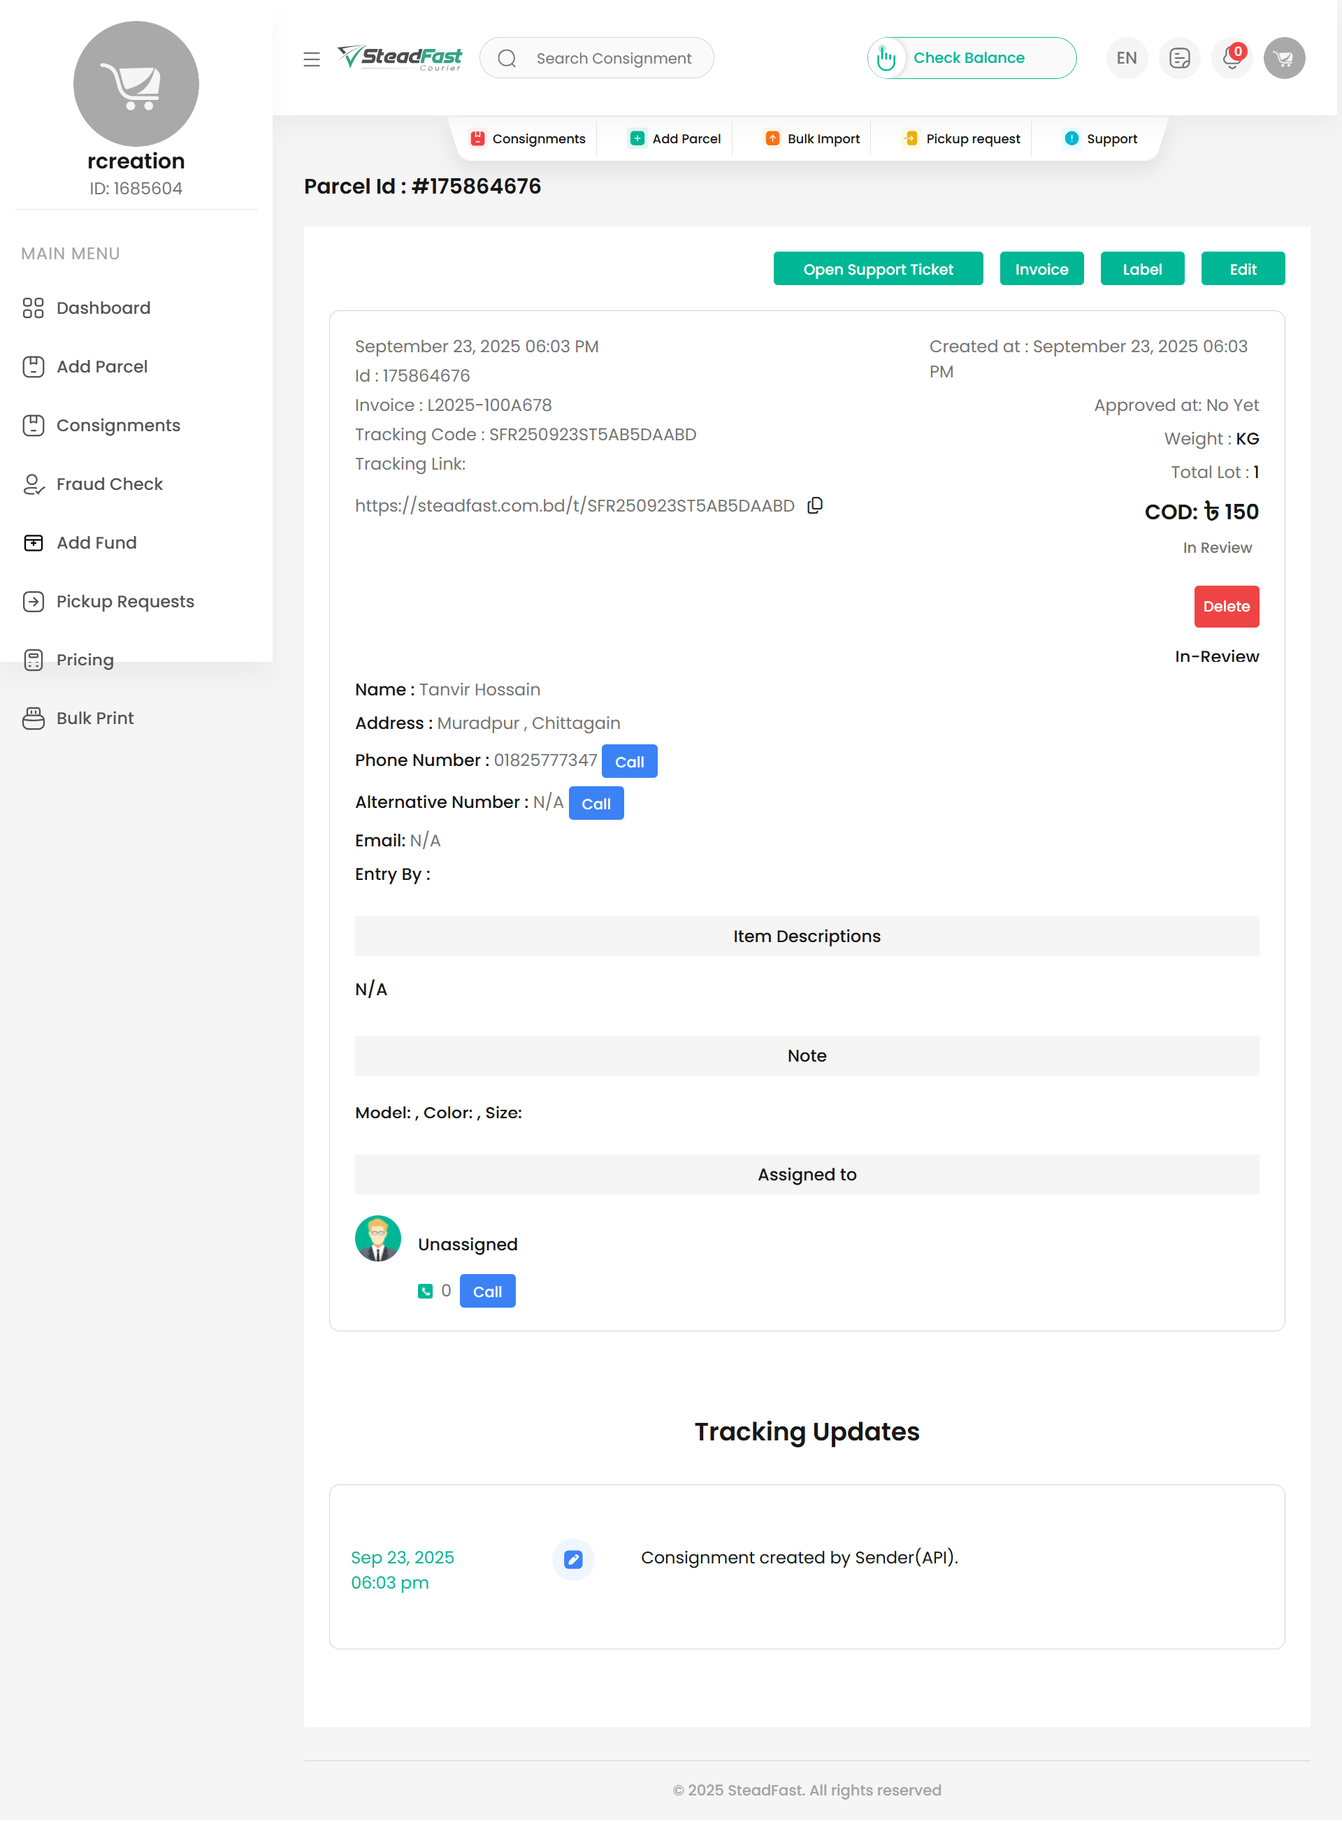Click the red Delete button
Image resolution: width=1342 pixels, height=1822 pixels.
click(1225, 606)
